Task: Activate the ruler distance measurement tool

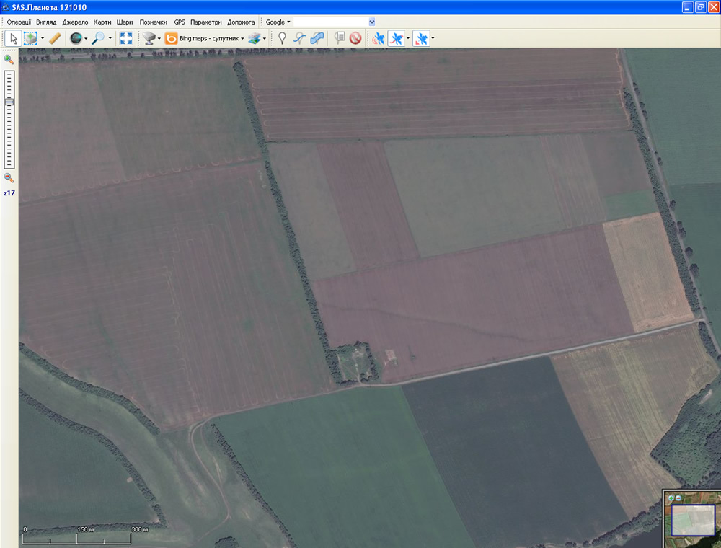Action: [x=55, y=38]
